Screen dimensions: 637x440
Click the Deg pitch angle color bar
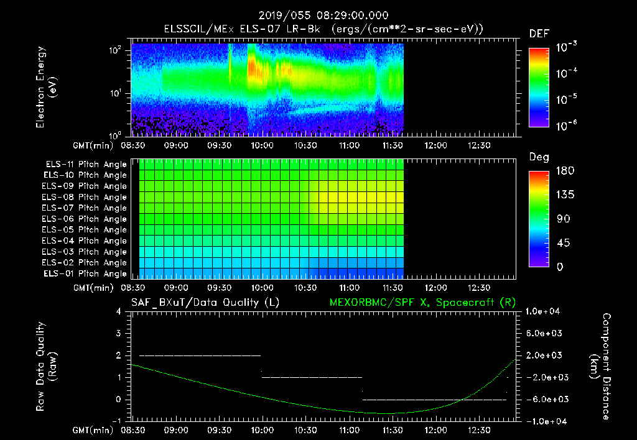coord(539,219)
